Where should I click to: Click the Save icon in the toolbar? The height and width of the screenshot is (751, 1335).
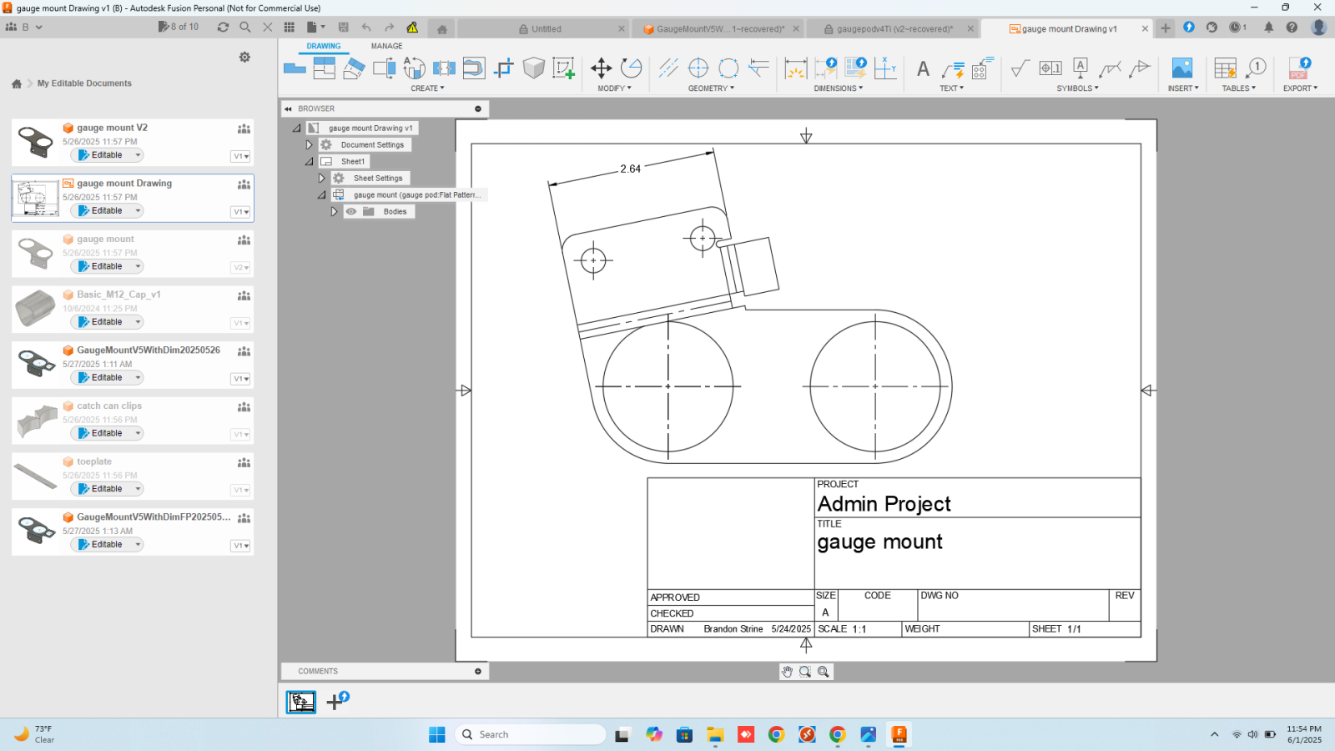(343, 28)
